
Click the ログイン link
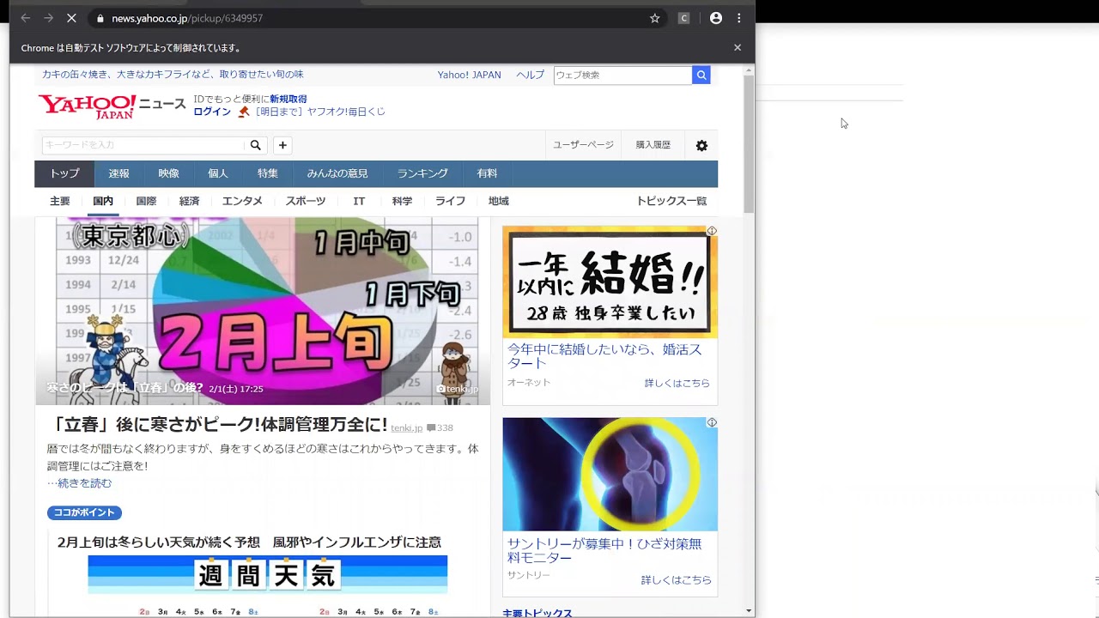[x=212, y=112]
